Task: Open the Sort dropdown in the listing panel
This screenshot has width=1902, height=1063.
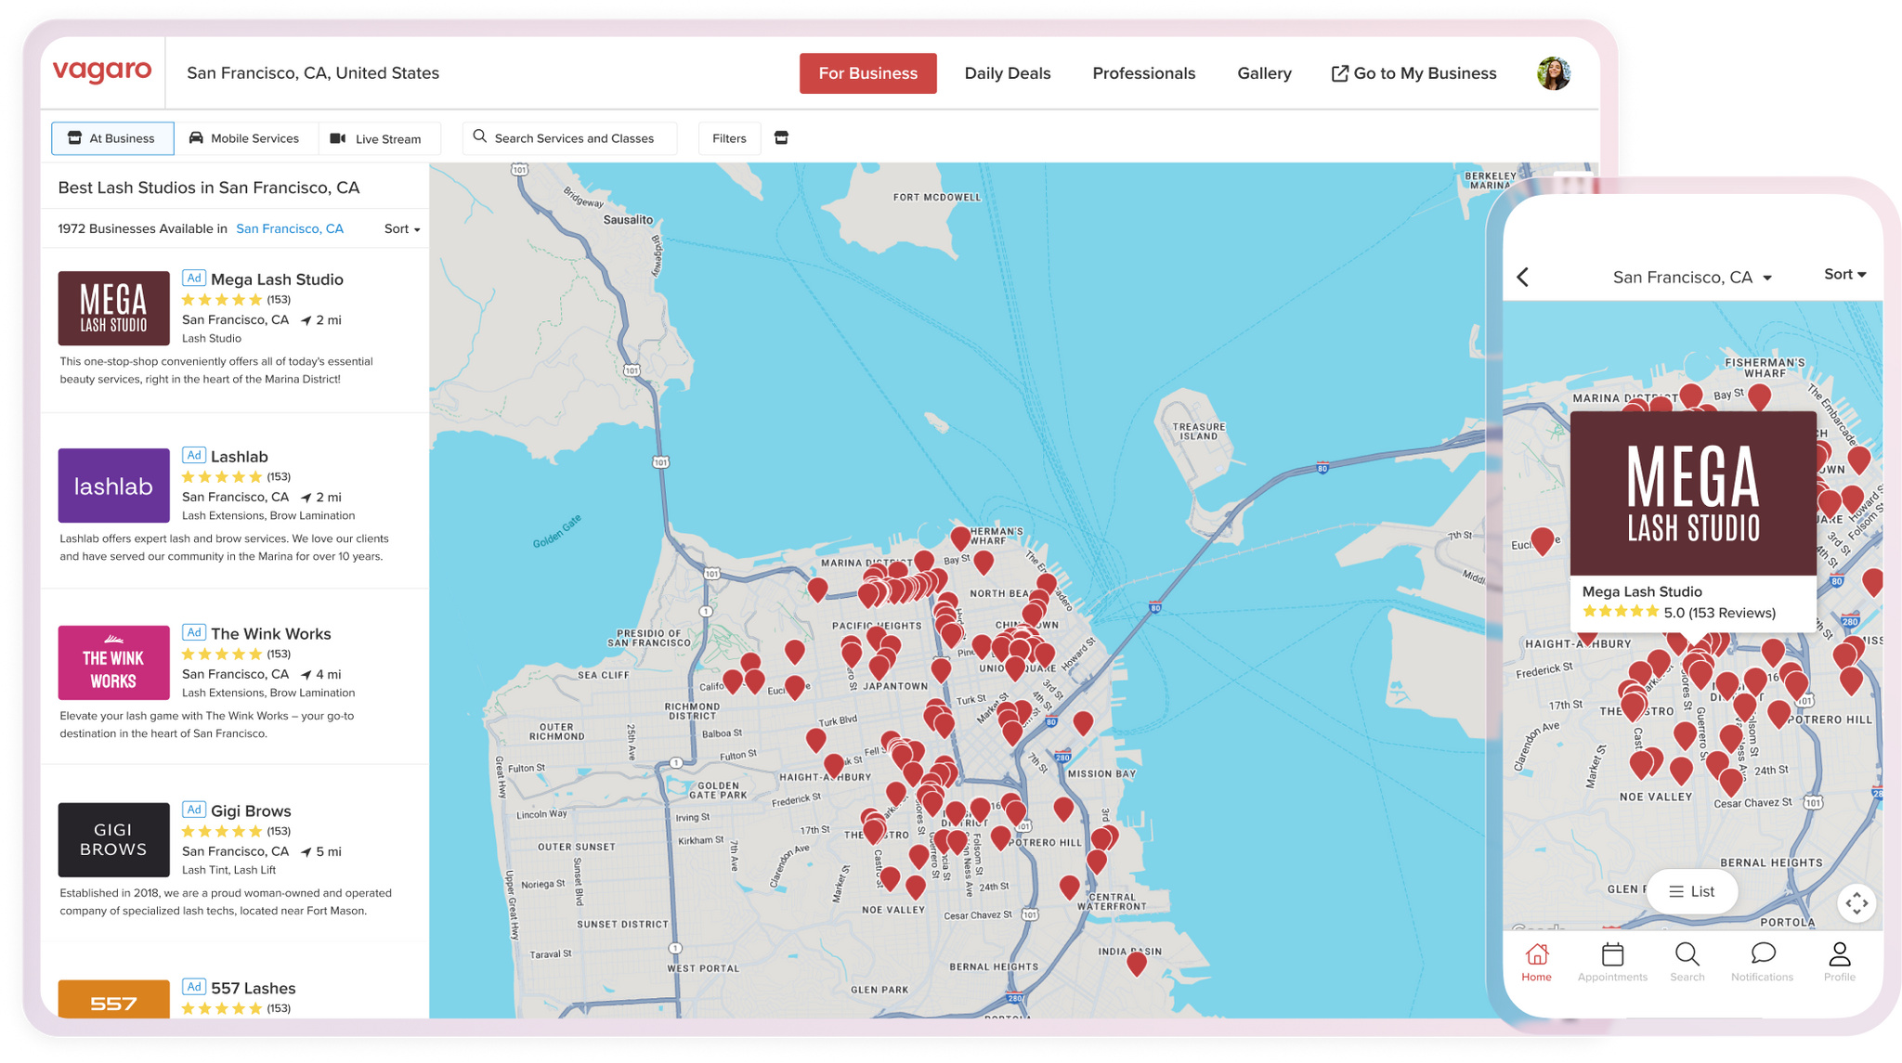Action: pyautogui.click(x=402, y=229)
